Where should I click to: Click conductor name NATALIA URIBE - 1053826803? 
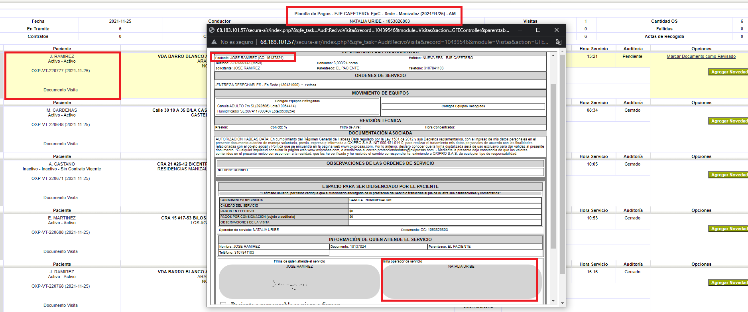380,21
